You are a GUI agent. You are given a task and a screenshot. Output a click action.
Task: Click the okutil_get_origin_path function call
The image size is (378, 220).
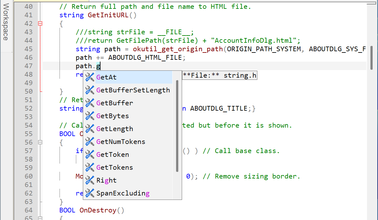pos(178,49)
